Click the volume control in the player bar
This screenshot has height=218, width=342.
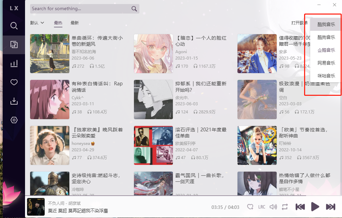point(273,207)
